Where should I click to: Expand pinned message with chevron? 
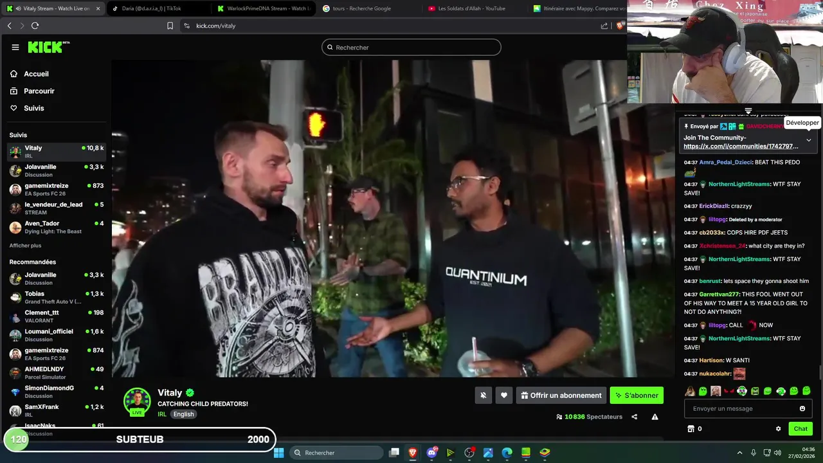tap(808, 140)
